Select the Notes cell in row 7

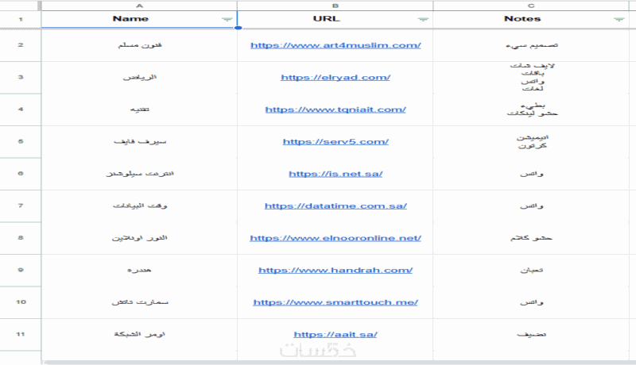531,206
